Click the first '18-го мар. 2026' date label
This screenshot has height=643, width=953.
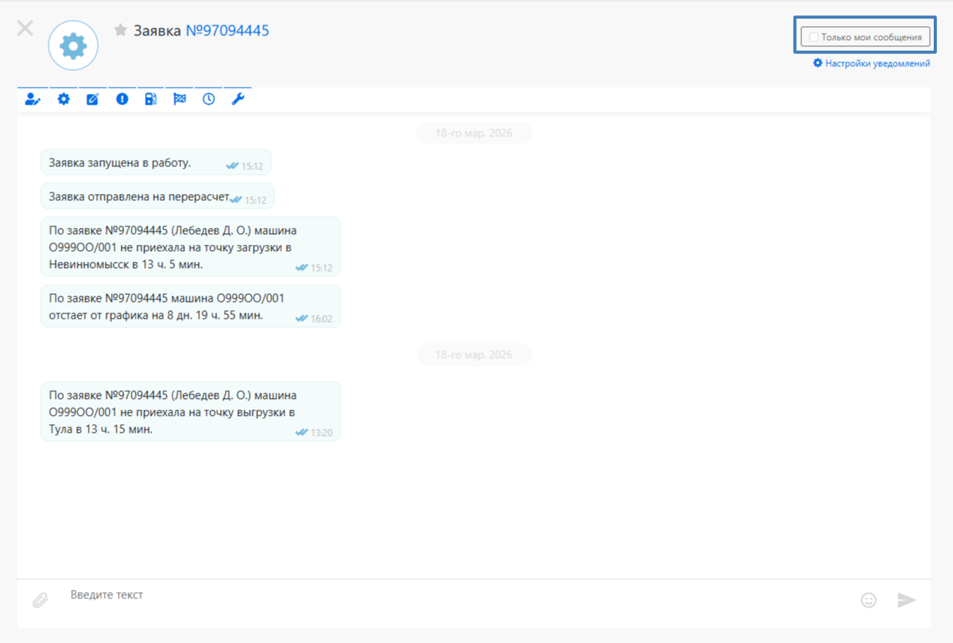point(474,132)
